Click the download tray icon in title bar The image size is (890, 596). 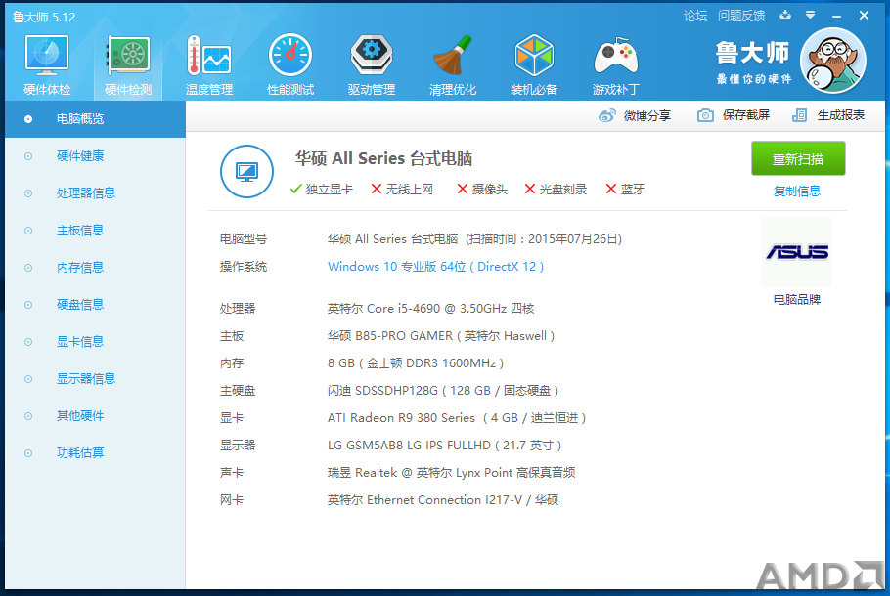click(x=785, y=16)
